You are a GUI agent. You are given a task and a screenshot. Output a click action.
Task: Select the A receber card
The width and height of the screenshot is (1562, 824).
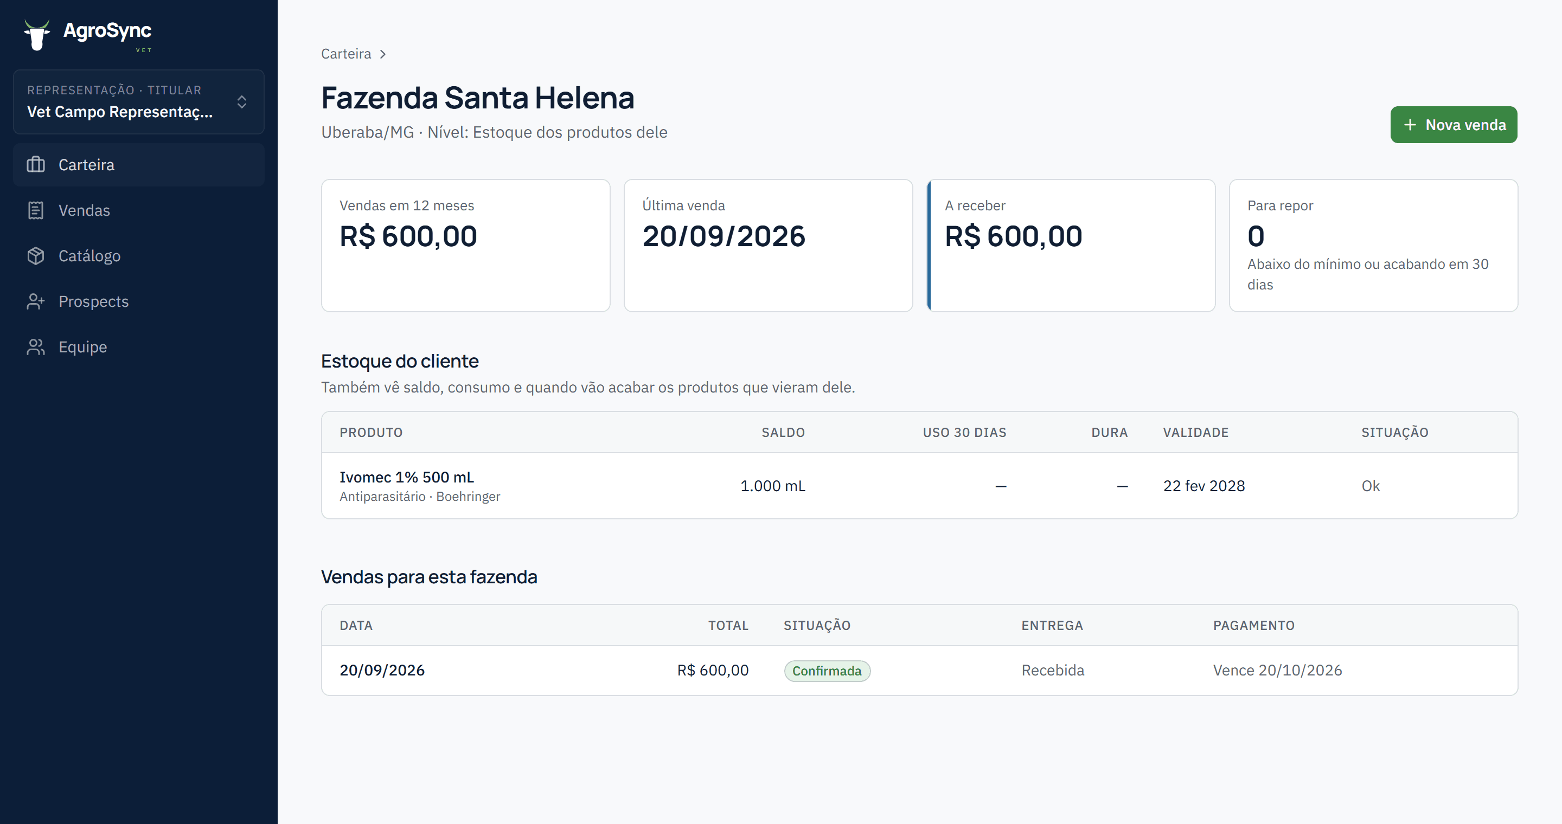pyautogui.click(x=1071, y=246)
